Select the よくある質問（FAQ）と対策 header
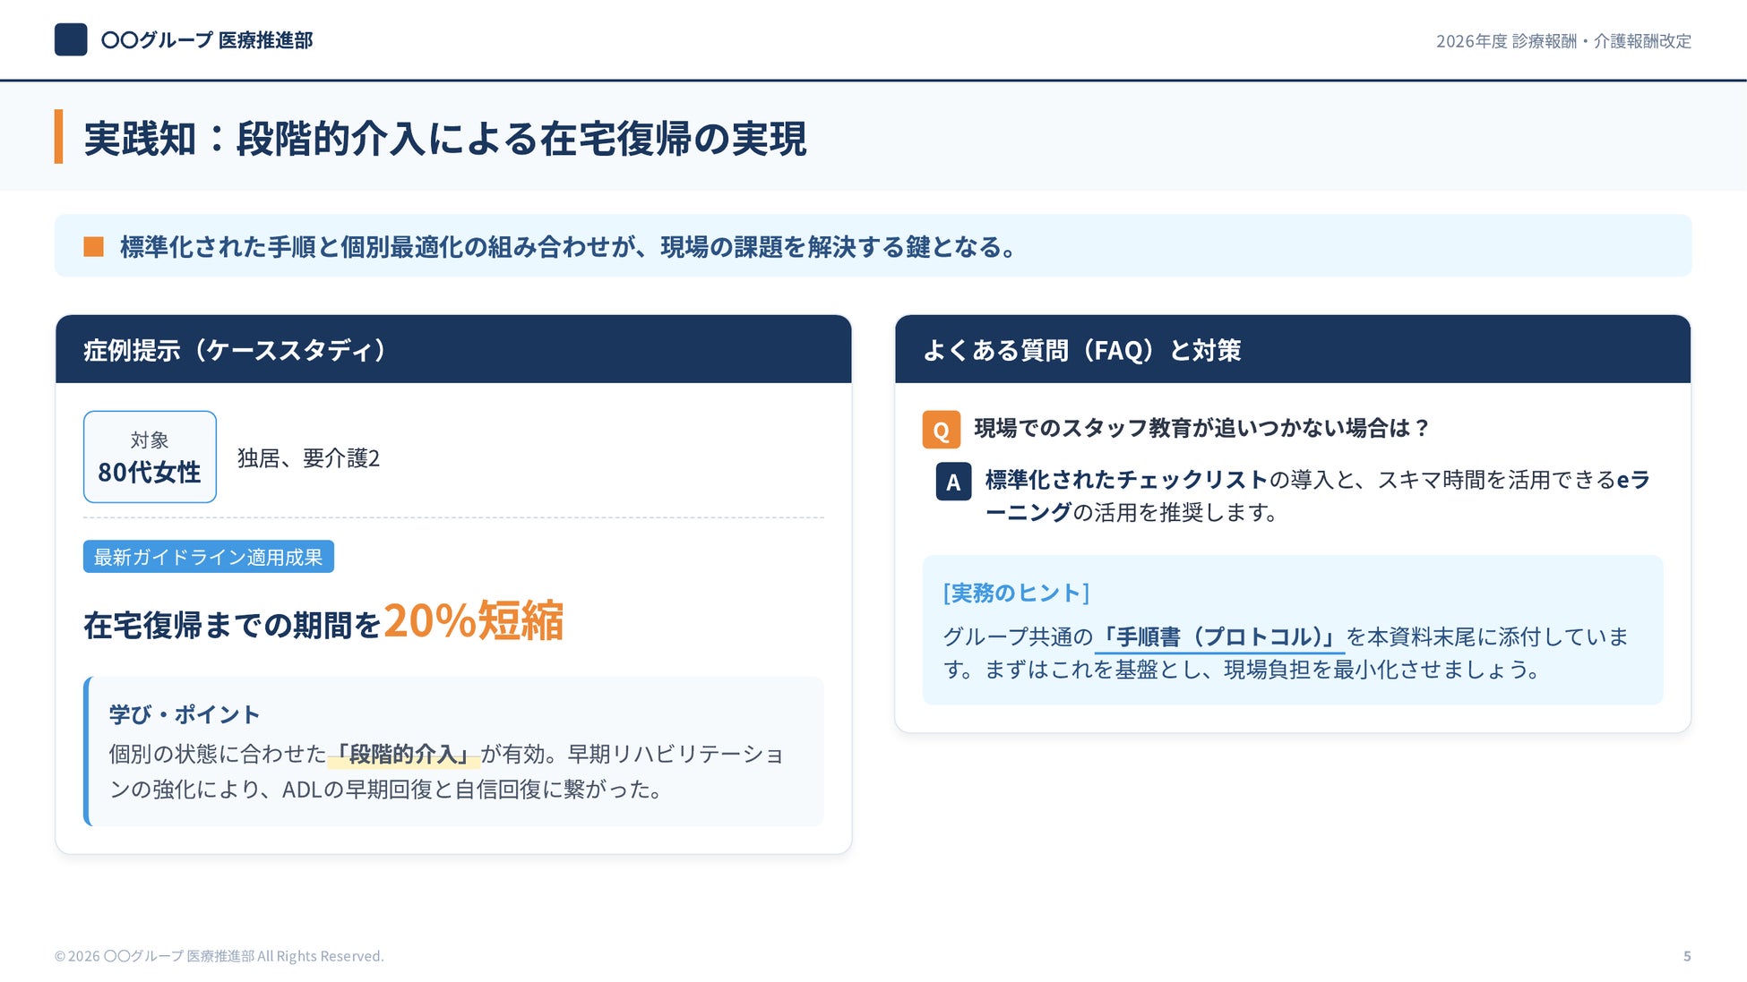Viewport: 1747px width, 982px height. (x=1081, y=350)
